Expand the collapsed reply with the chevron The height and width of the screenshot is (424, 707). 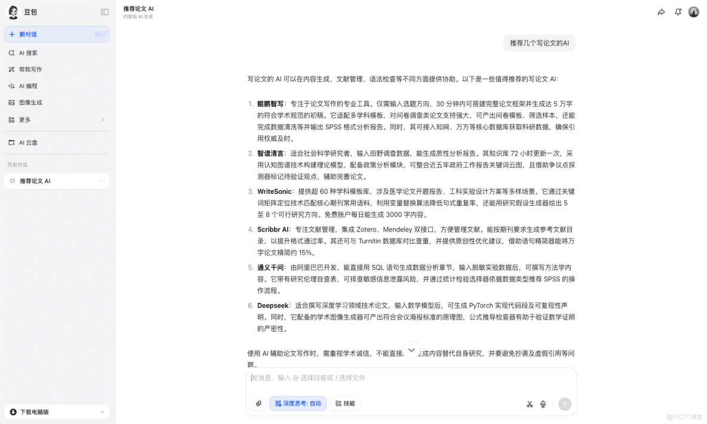point(411,351)
